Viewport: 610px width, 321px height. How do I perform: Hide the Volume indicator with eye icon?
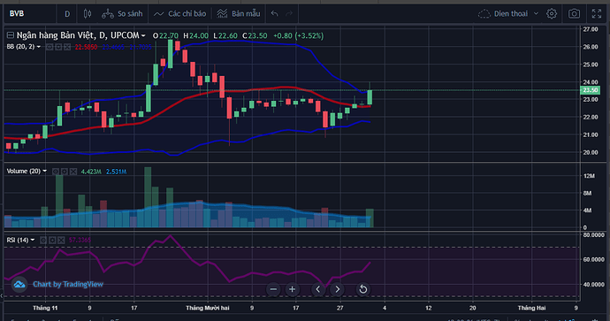(x=55, y=172)
